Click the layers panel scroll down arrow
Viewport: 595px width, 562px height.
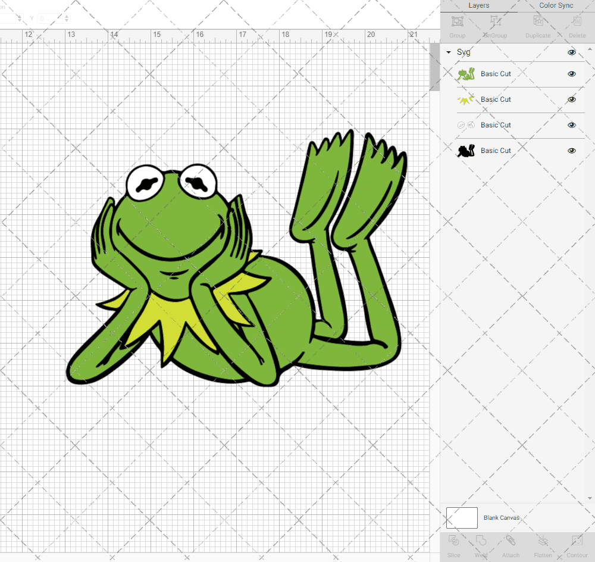click(x=589, y=498)
